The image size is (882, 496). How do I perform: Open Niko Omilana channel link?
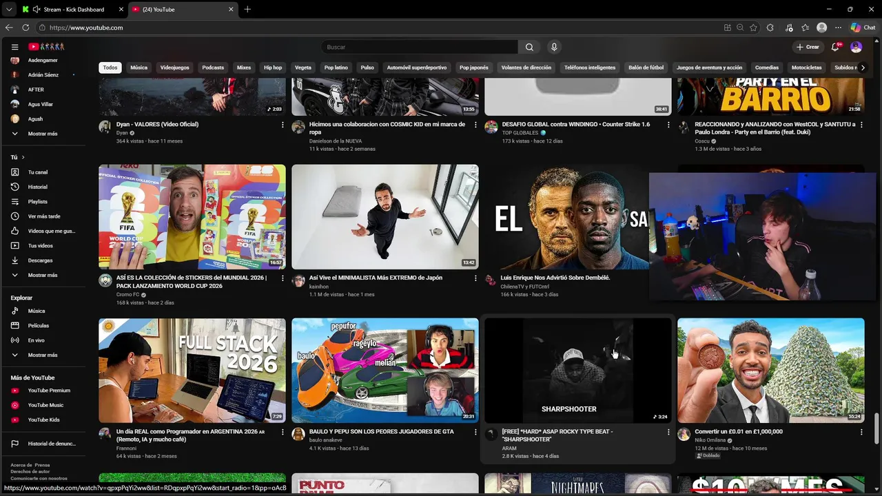710,440
